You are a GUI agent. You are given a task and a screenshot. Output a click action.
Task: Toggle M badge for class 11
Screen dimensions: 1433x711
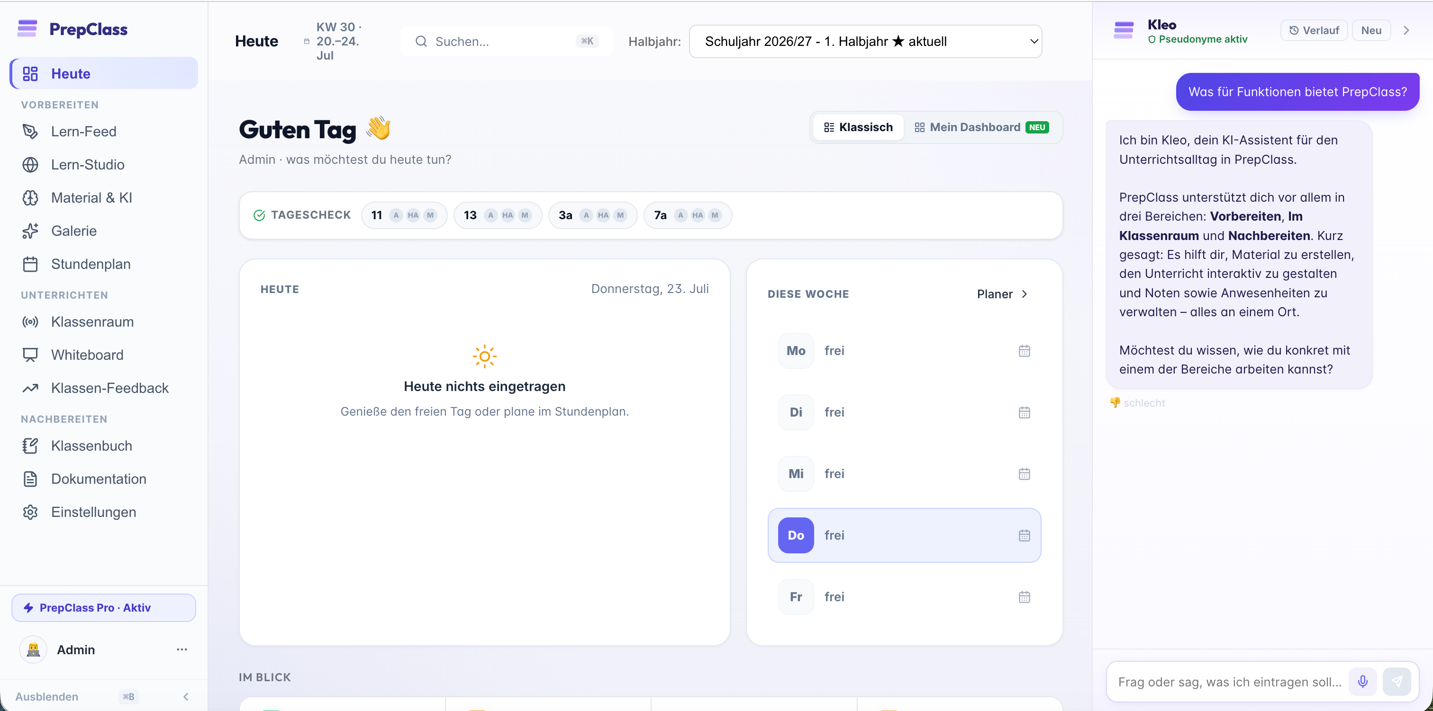(430, 215)
